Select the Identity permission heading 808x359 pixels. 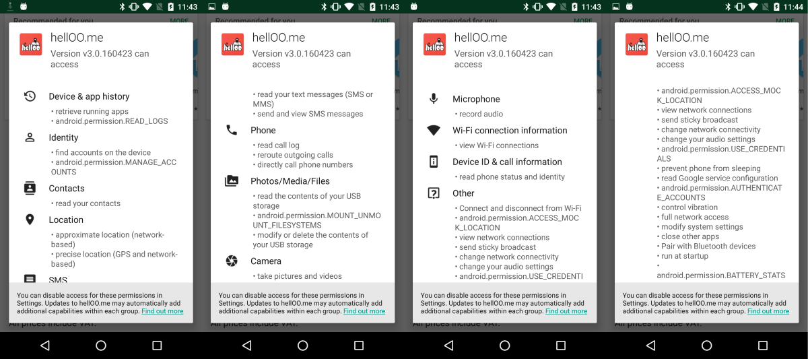coord(63,137)
